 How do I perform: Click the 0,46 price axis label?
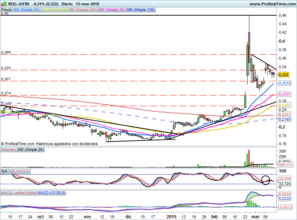tap(283, 15)
